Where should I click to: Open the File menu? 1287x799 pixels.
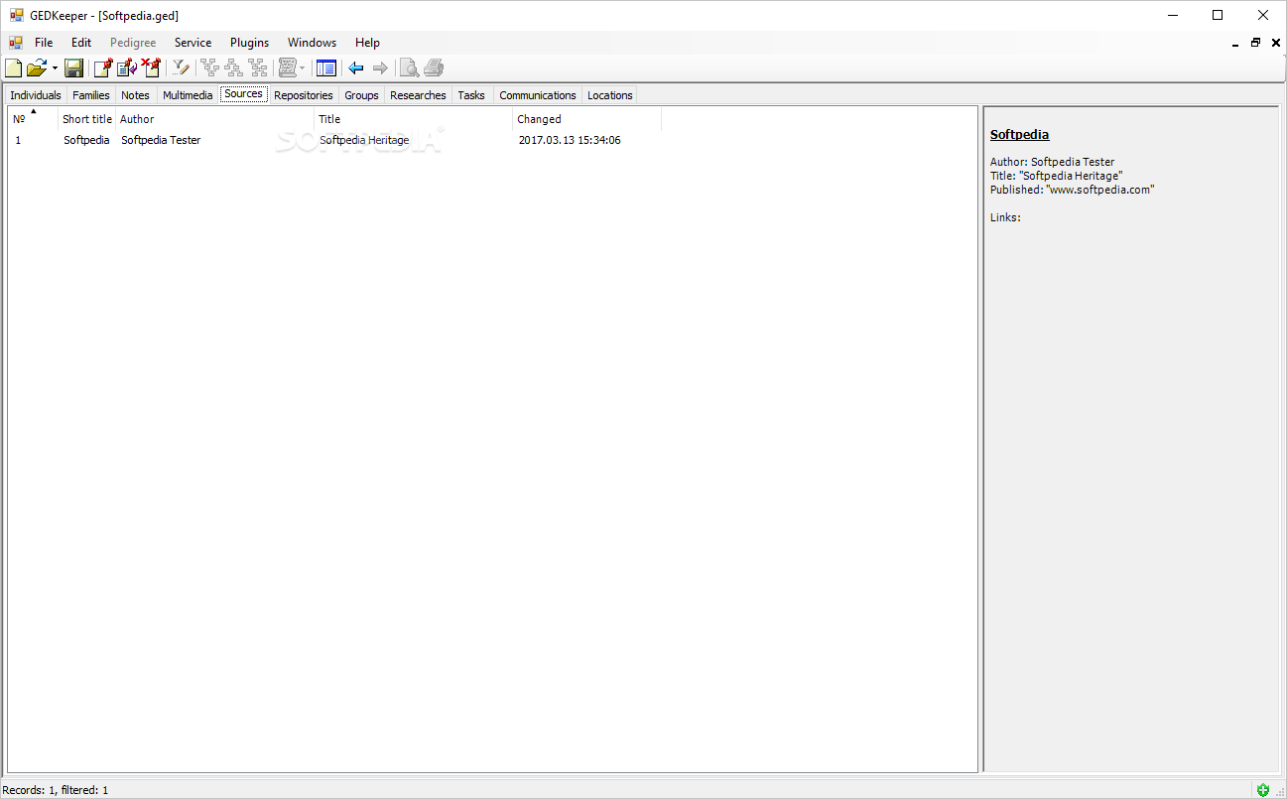(44, 43)
